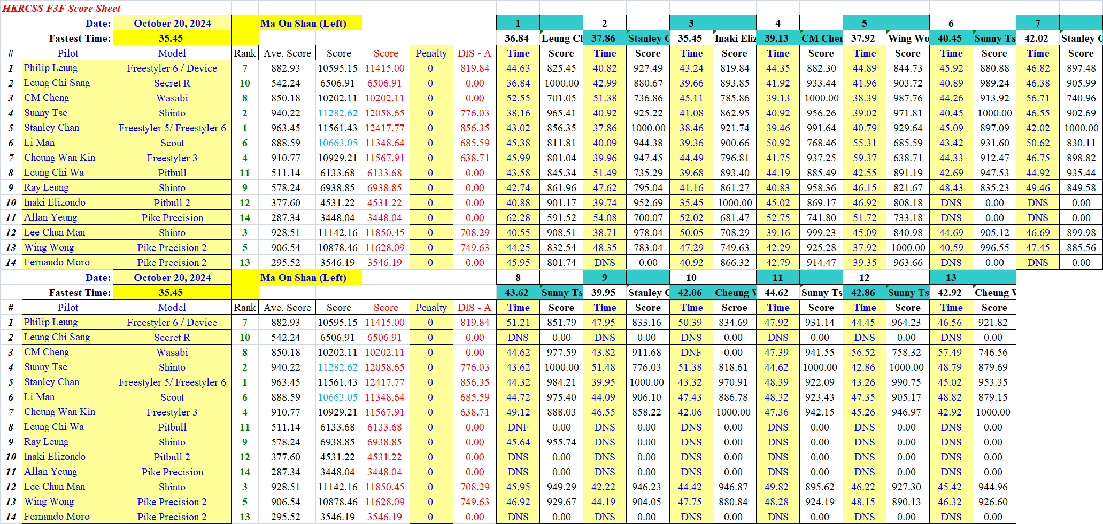Select Sunny Tse's round 6 time 40.45
Image resolution: width=1103 pixels, height=524 pixels.
[951, 113]
